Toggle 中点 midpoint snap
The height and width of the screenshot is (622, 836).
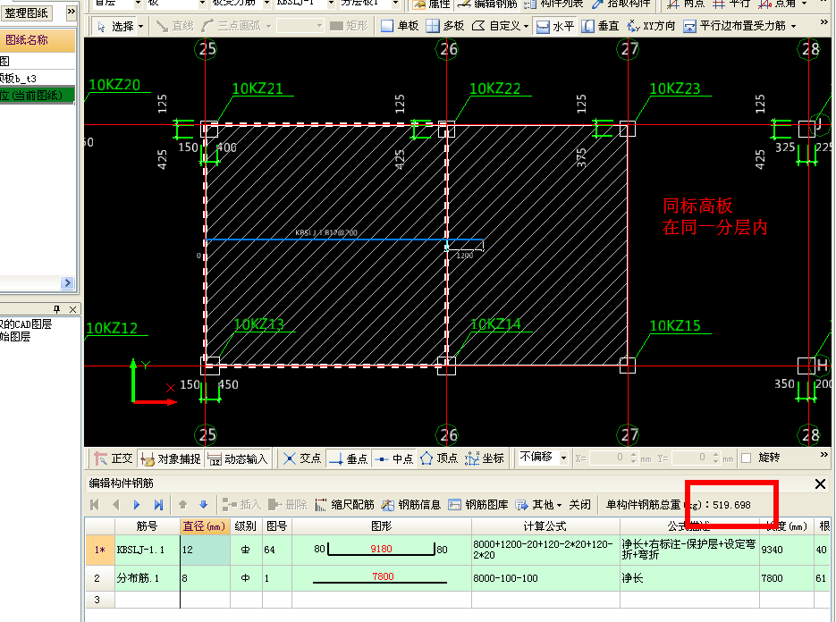[x=394, y=458]
